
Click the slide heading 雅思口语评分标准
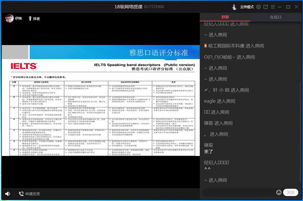click(159, 52)
